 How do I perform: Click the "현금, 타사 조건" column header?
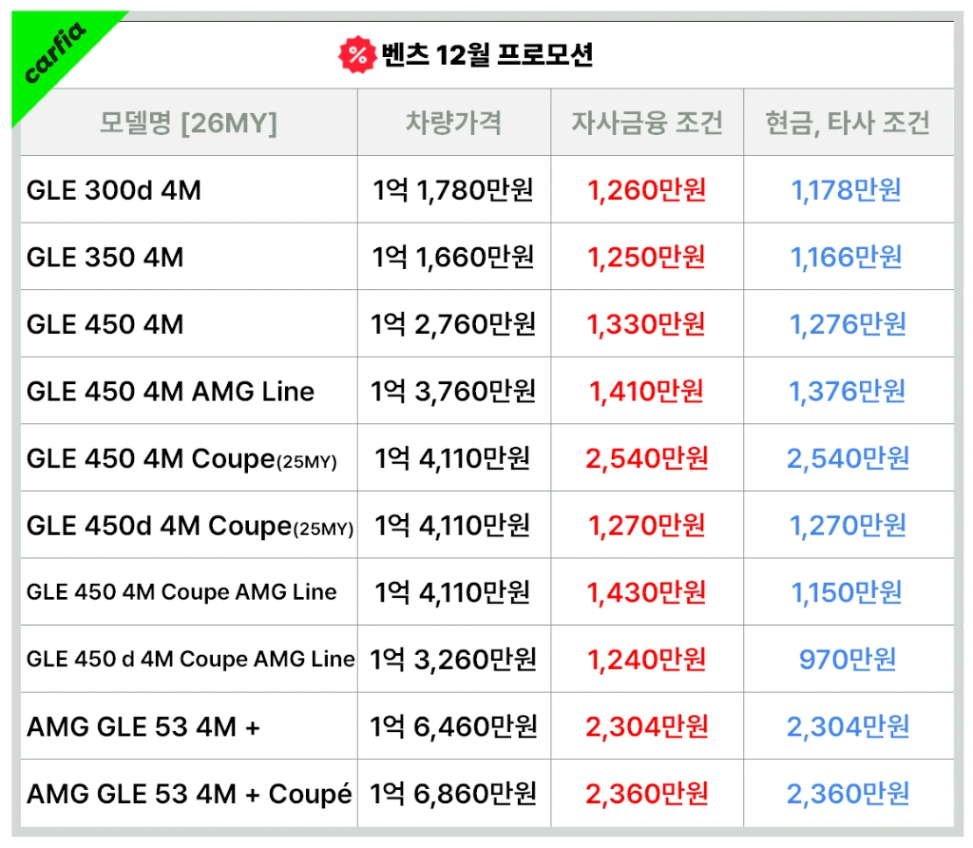pos(848,123)
